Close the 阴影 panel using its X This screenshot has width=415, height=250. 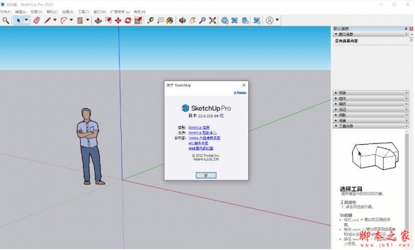[407, 115]
